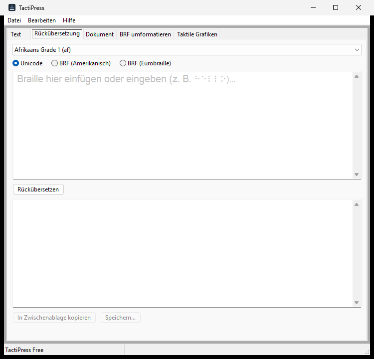
Task: Minimize the TactiPress window
Action: (x=313, y=7)
